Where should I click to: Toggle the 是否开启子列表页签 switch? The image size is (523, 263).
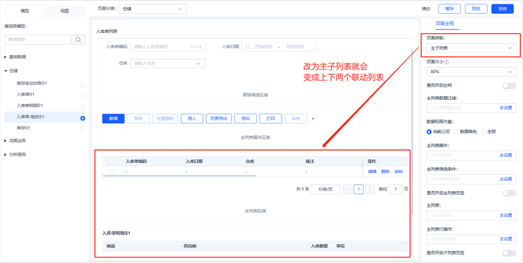click(509, 253)
